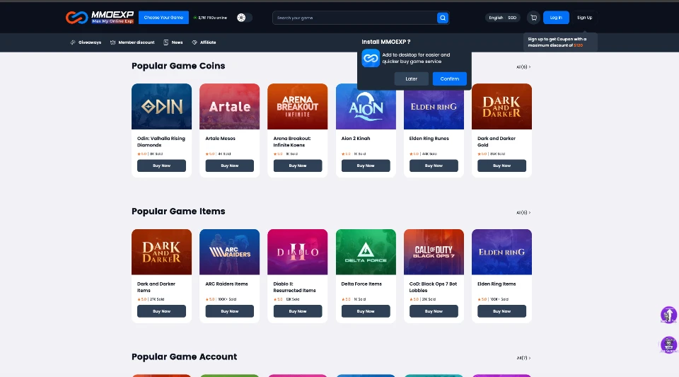This screenshot has height=377, width=679.
Task: Open the Delta Force thumbnail
Action: [x=366, y=252]
